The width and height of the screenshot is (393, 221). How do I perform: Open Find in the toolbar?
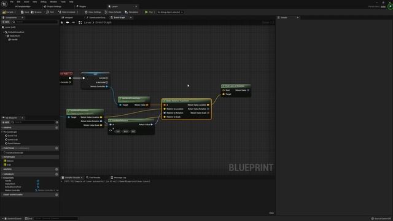(50, 12)
